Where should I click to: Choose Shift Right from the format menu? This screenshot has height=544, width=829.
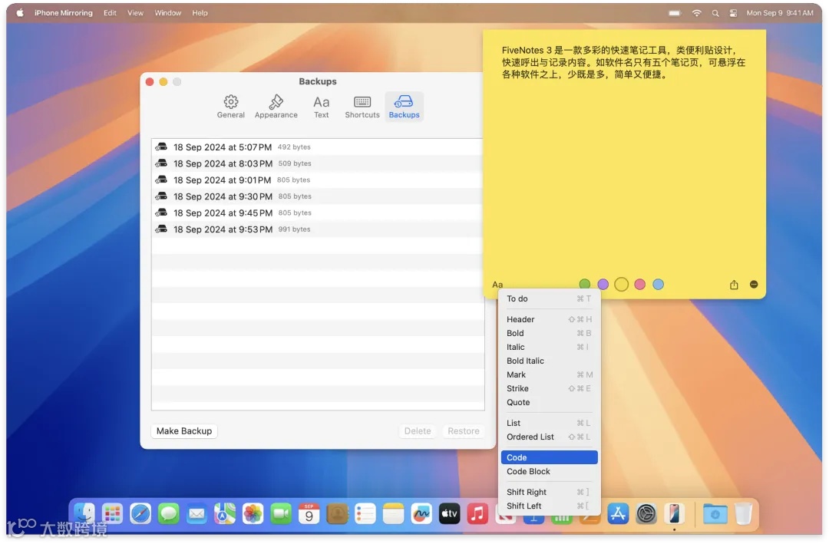[549, 492]
